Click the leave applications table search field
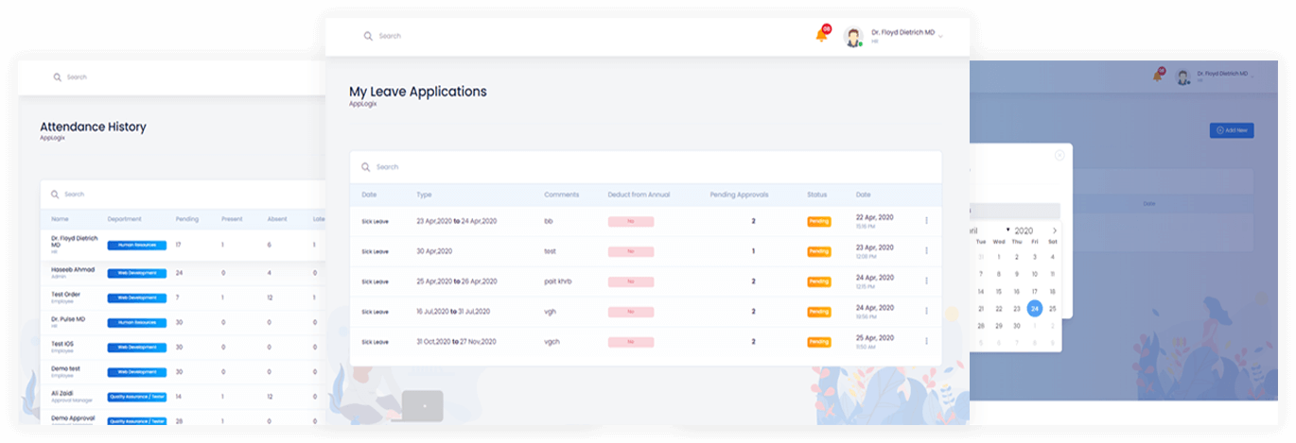This screenshot has width=1296, height=443. (643, 167)
